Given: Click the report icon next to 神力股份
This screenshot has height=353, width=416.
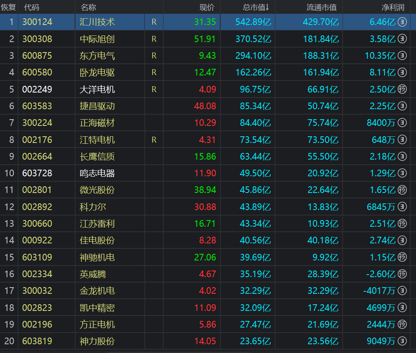Looking at the screenshot, I should point(402,341).
